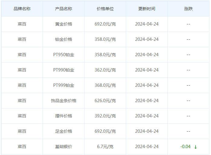This screenshot has height=155, width=211.
Task: Click the price in 铂金价格 row
Action: pos(105,39)
